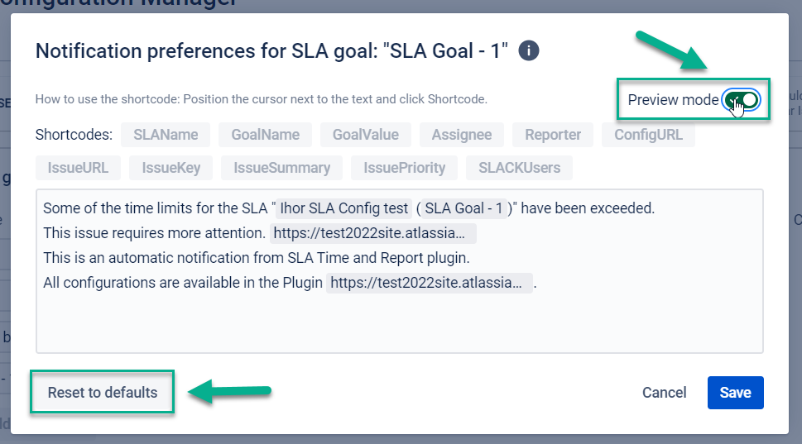Image resolution: width=802 pixels, height=444 pixels.
Task: Insert the ConfigURL shortcode
Action: click(648, 135)
